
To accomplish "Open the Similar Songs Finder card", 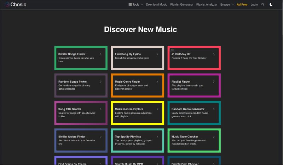I will (81, 58).
